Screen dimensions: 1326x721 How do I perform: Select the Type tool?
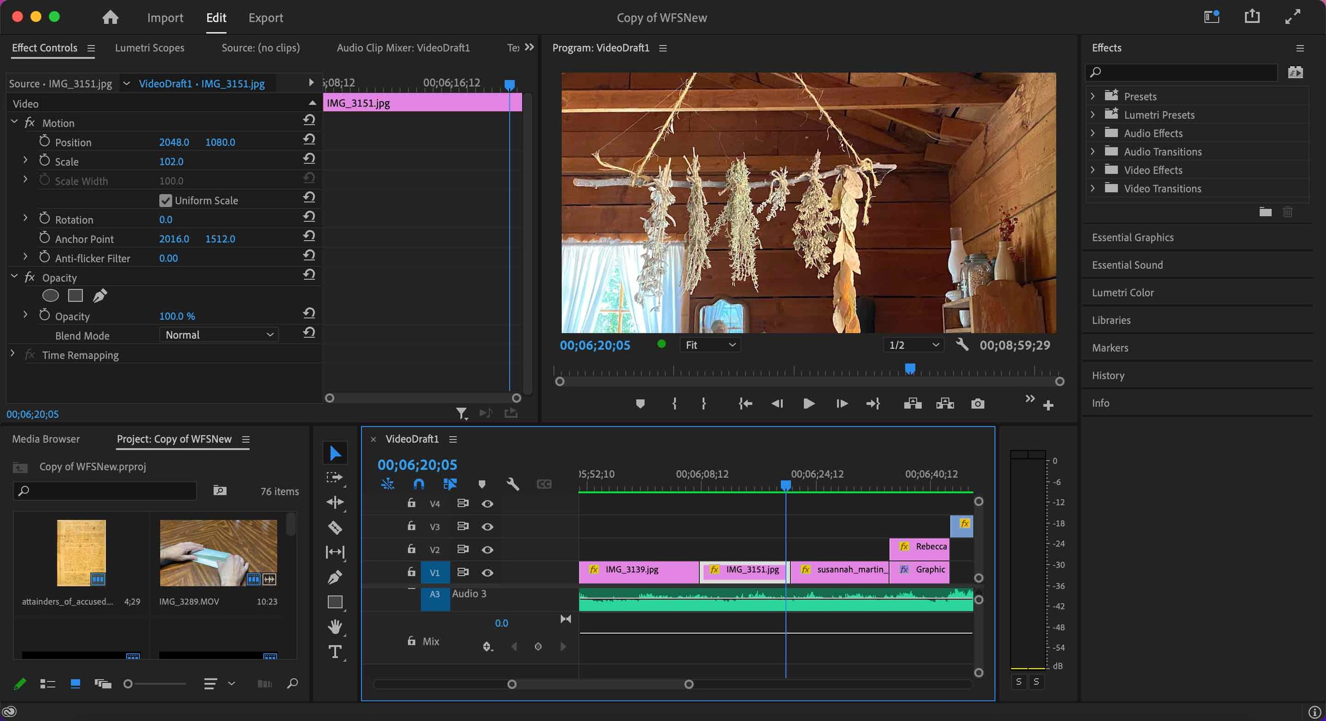tap(335, 652)
